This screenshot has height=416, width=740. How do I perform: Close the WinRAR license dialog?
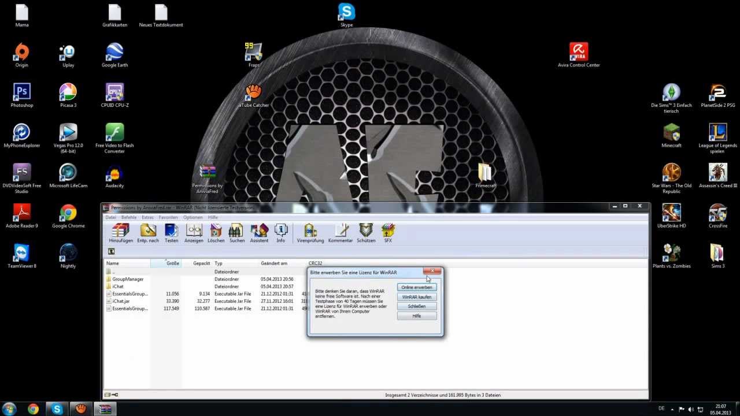432,271
